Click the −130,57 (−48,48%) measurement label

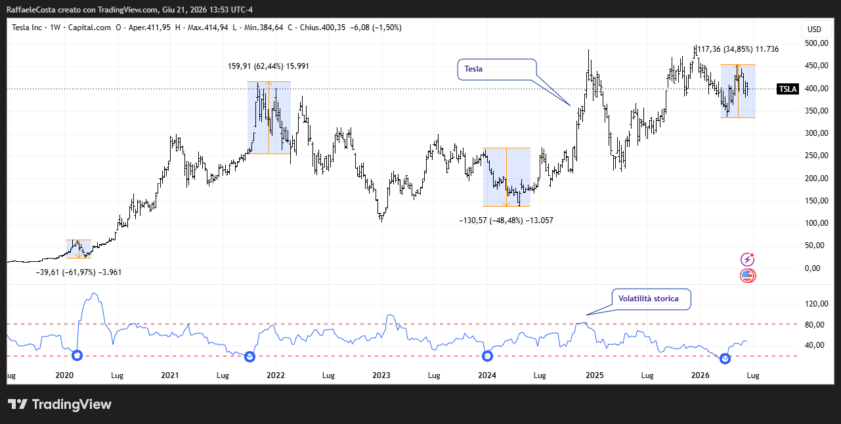pyautogui.click(x=506, y=221)
